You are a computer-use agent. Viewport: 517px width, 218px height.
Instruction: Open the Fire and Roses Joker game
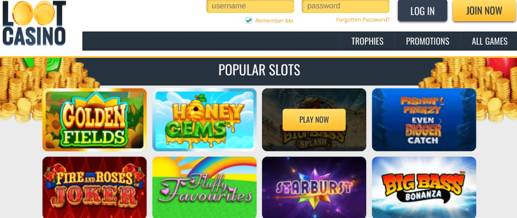point(94,187)
